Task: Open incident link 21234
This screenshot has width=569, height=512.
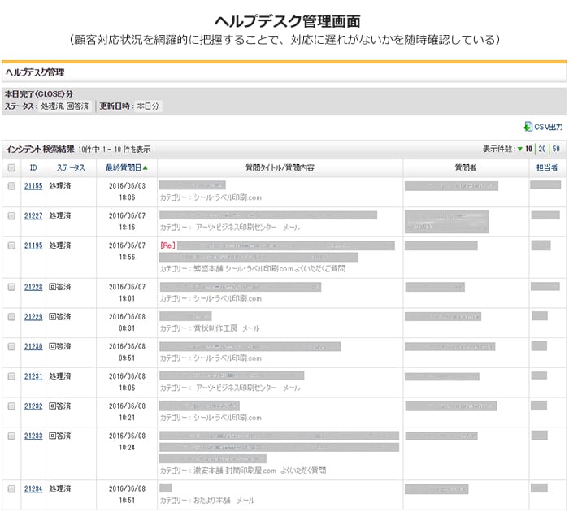Action: (x=33, y=488)
